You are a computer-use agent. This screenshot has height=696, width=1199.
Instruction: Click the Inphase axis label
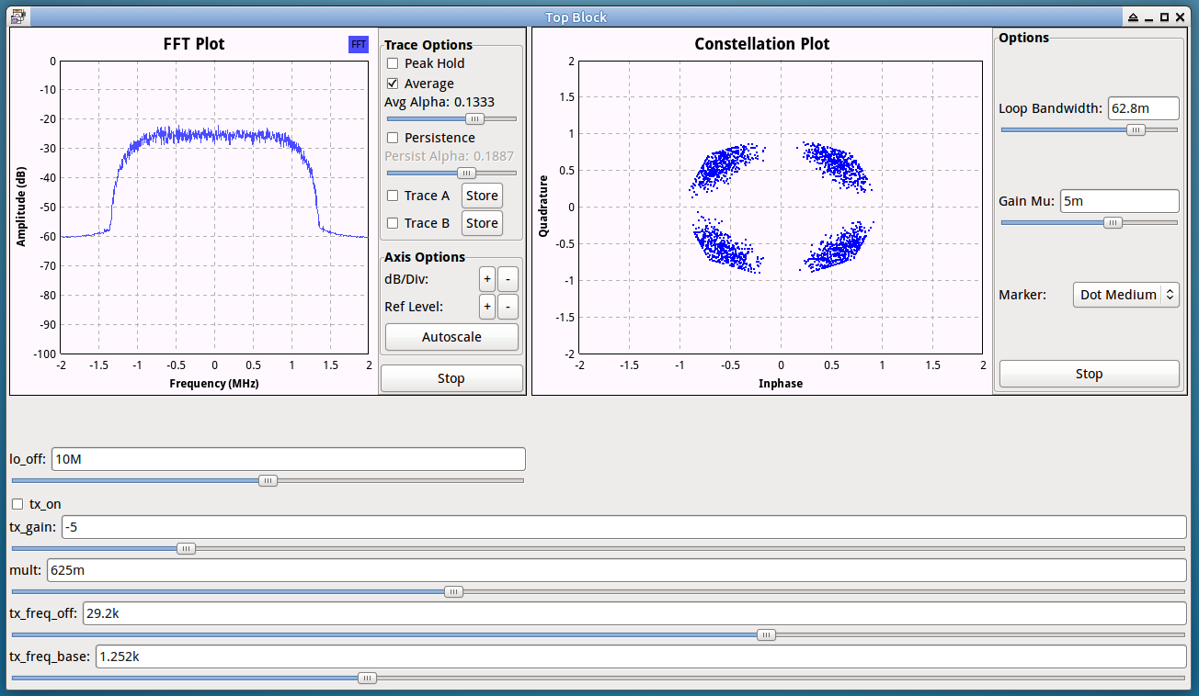[781, 384]
